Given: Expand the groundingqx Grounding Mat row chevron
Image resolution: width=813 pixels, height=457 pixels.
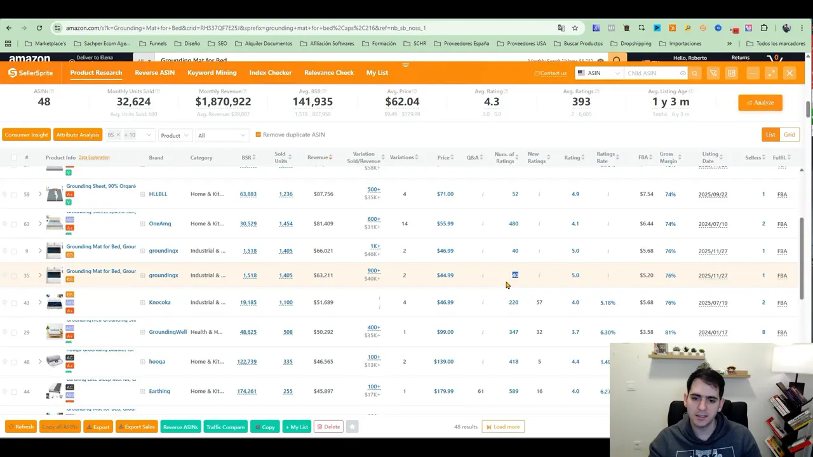Looking at the screenshot, I should [40, 250].
